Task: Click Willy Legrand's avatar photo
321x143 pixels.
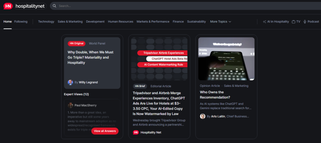Action: coord(71,82)
